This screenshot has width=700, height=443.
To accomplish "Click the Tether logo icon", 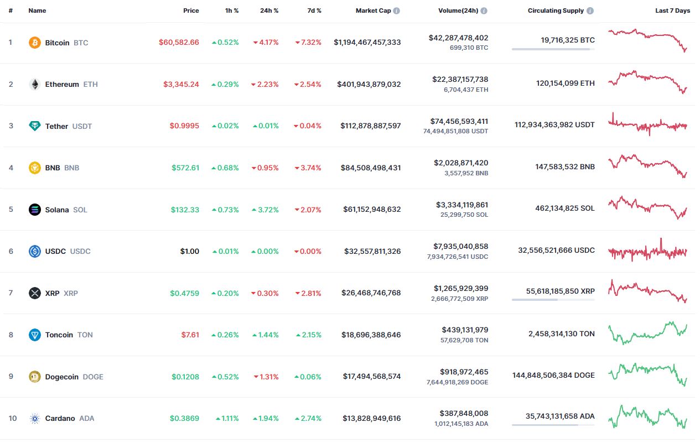I will 35,126.
